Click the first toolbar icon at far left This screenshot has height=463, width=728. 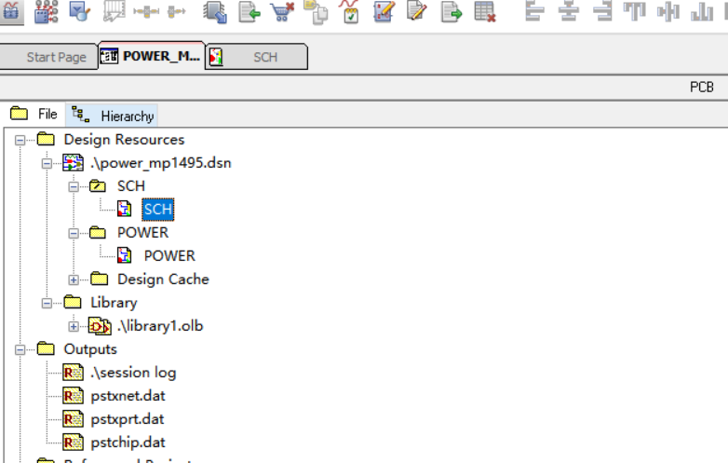point(10,11)
